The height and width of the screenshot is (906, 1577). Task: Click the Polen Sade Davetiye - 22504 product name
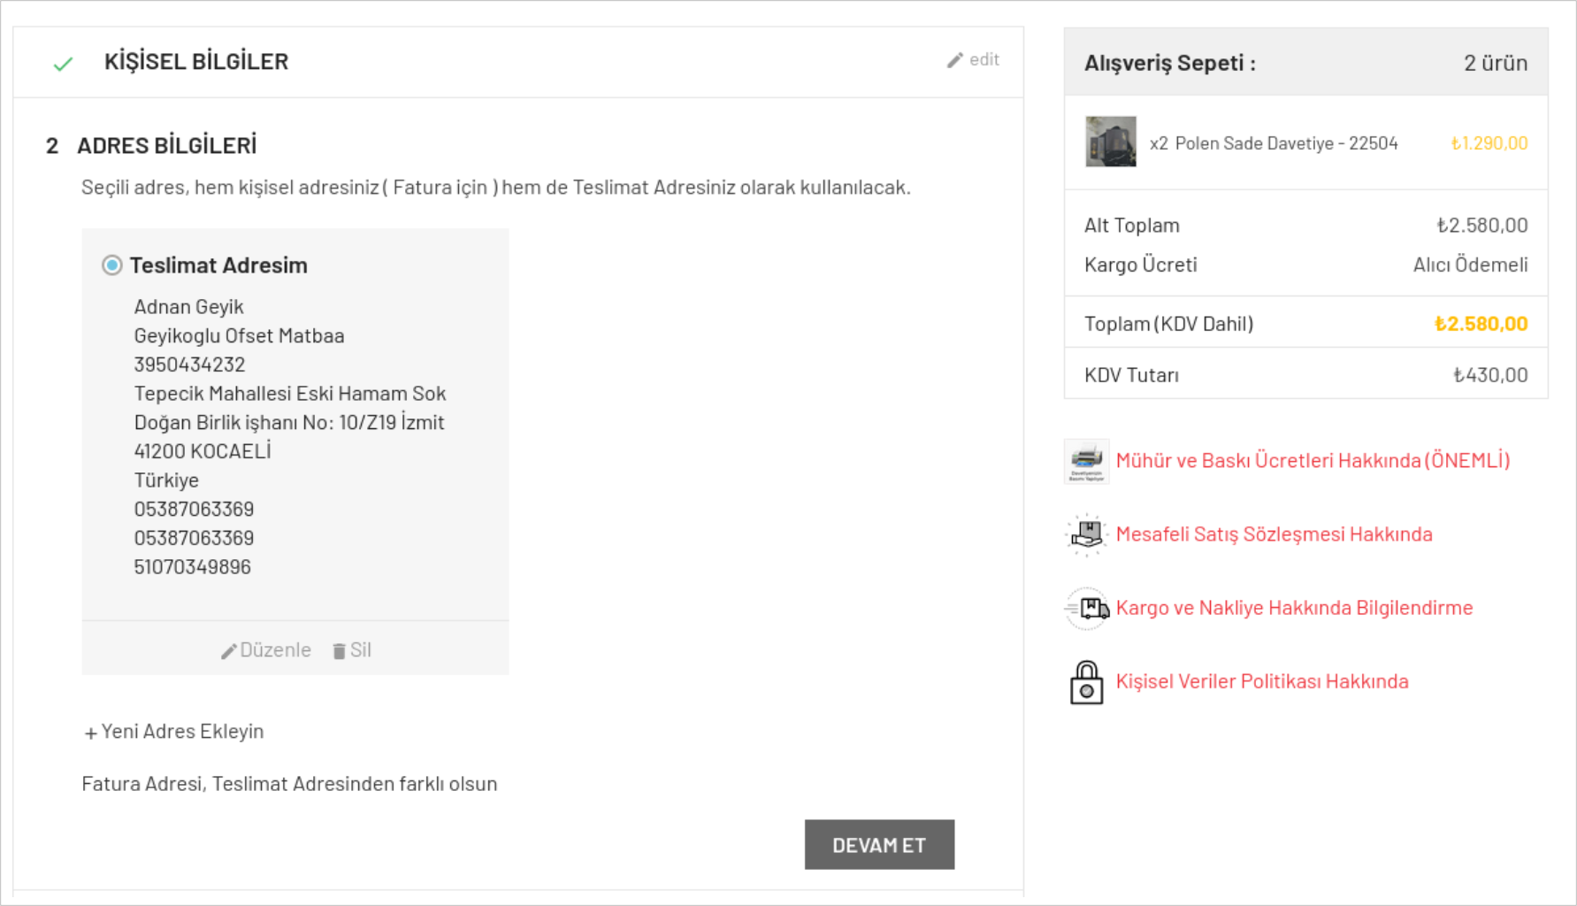[1286, 143]
